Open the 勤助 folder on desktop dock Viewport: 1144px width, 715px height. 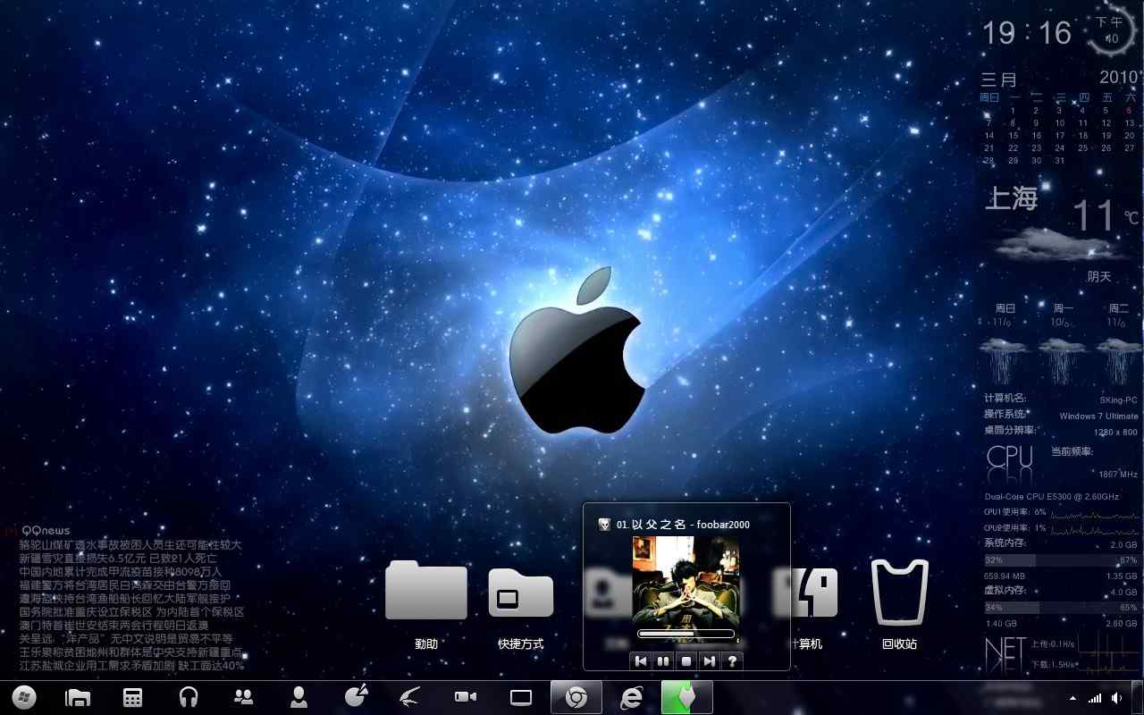pyautogui.click(x=426, y=590)
